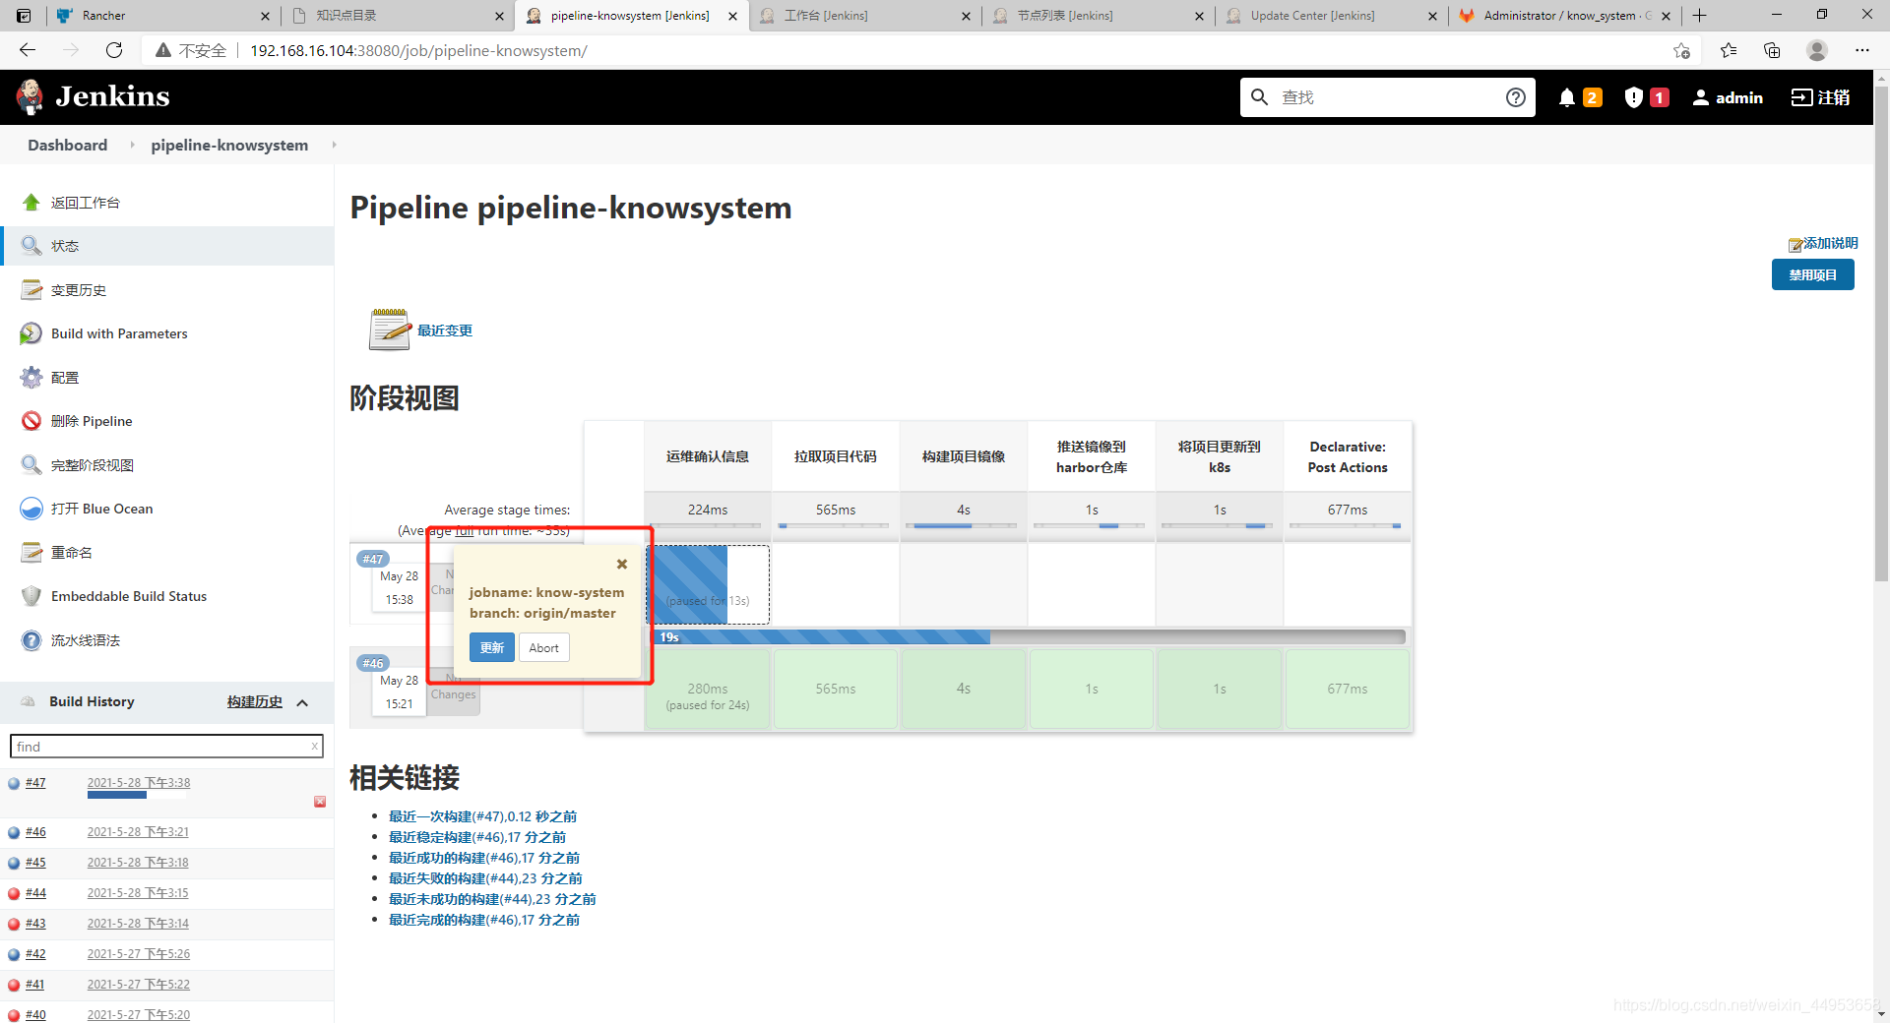The height and width of the screenshot is (1023, 1890).
Task: Expand the pipeline-knowsystem breadcrumb arrow
Action: click(334, 145)
